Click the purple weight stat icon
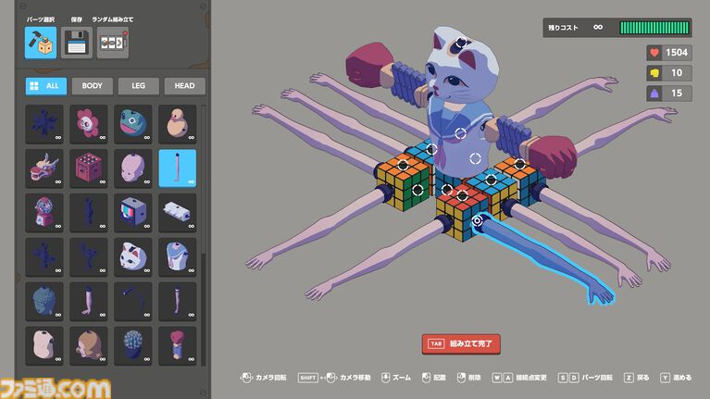This screenshot has height=399, width=710. click(654, 94)
